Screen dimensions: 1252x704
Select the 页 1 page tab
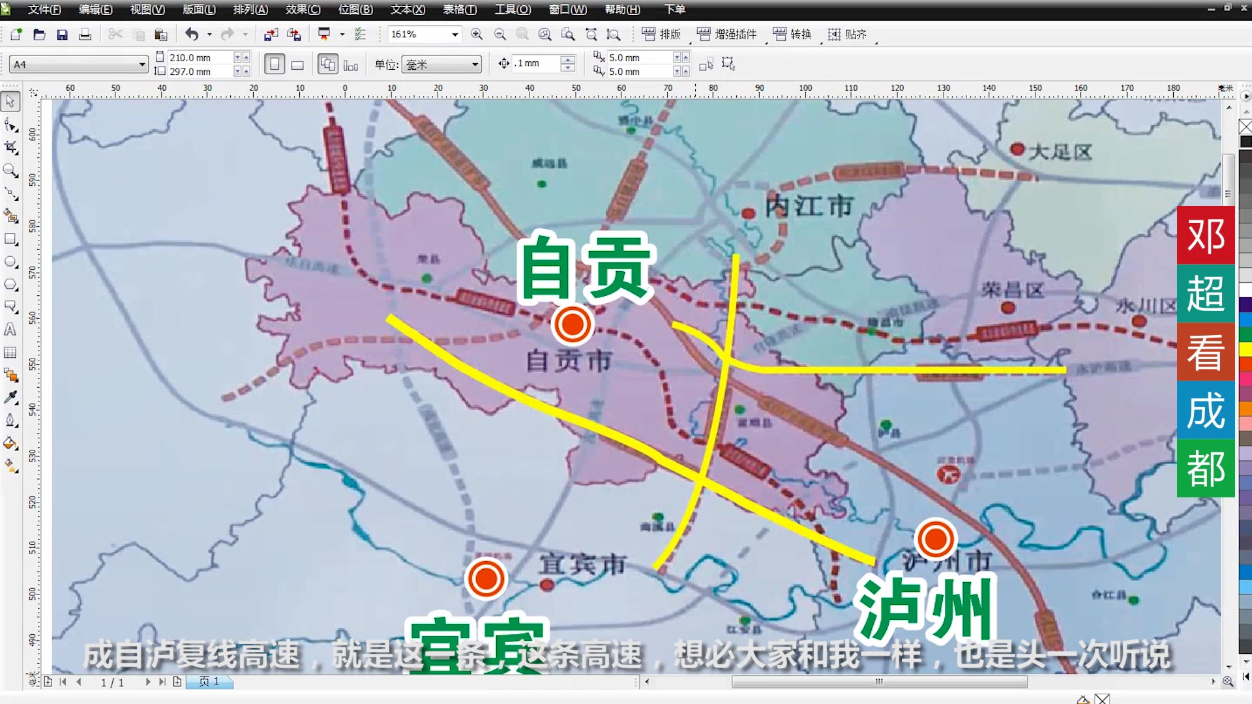click(x=209, y=682)
